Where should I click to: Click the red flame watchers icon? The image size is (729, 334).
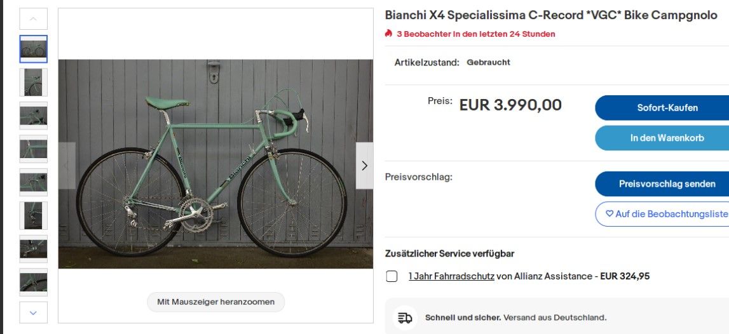click(388, 34)
